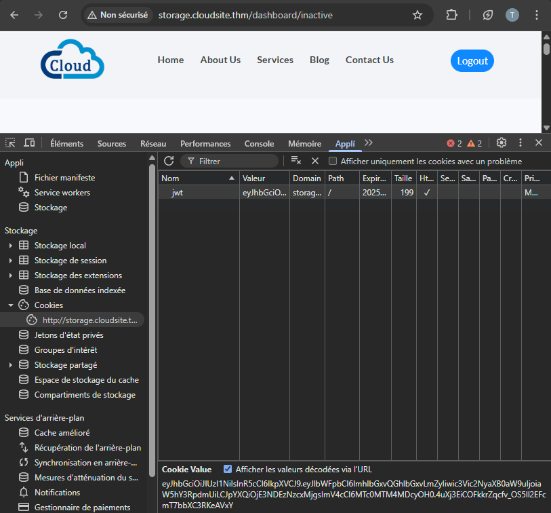Viewport: 551px width, 513px height.
Task: Expand Stockage de session
Action: point(11,261)
